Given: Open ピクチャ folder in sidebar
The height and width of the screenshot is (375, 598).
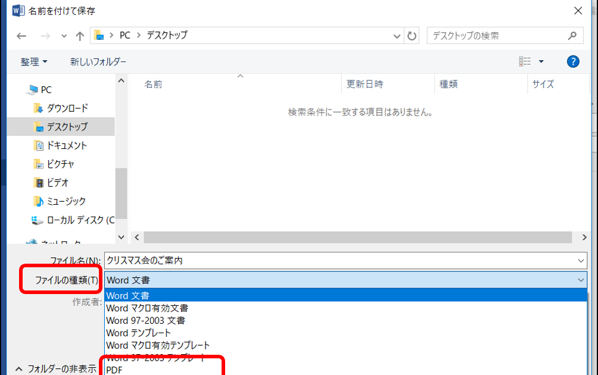Looking at the screenshot, I should [54, 164].
